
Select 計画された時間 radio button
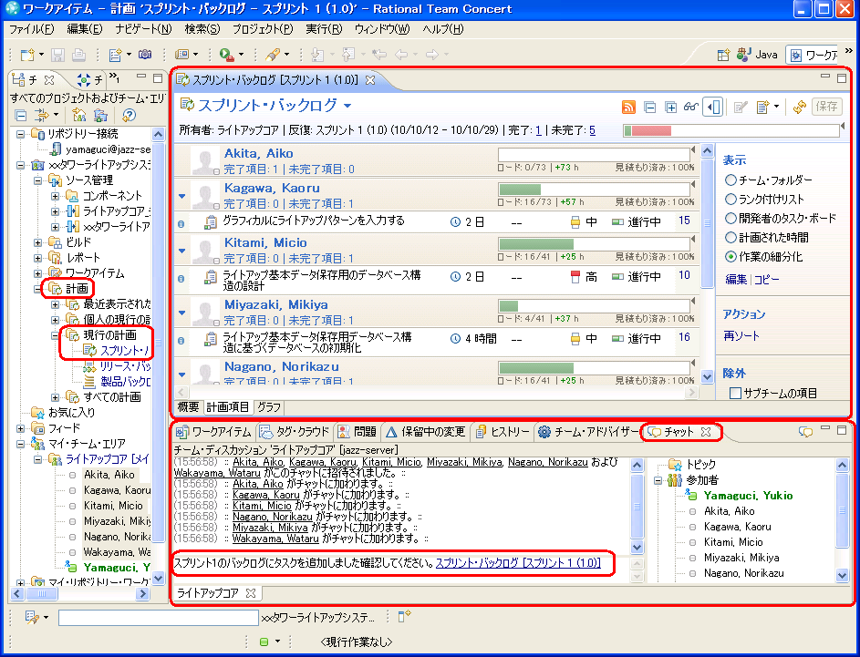click(x=730, y=237)
